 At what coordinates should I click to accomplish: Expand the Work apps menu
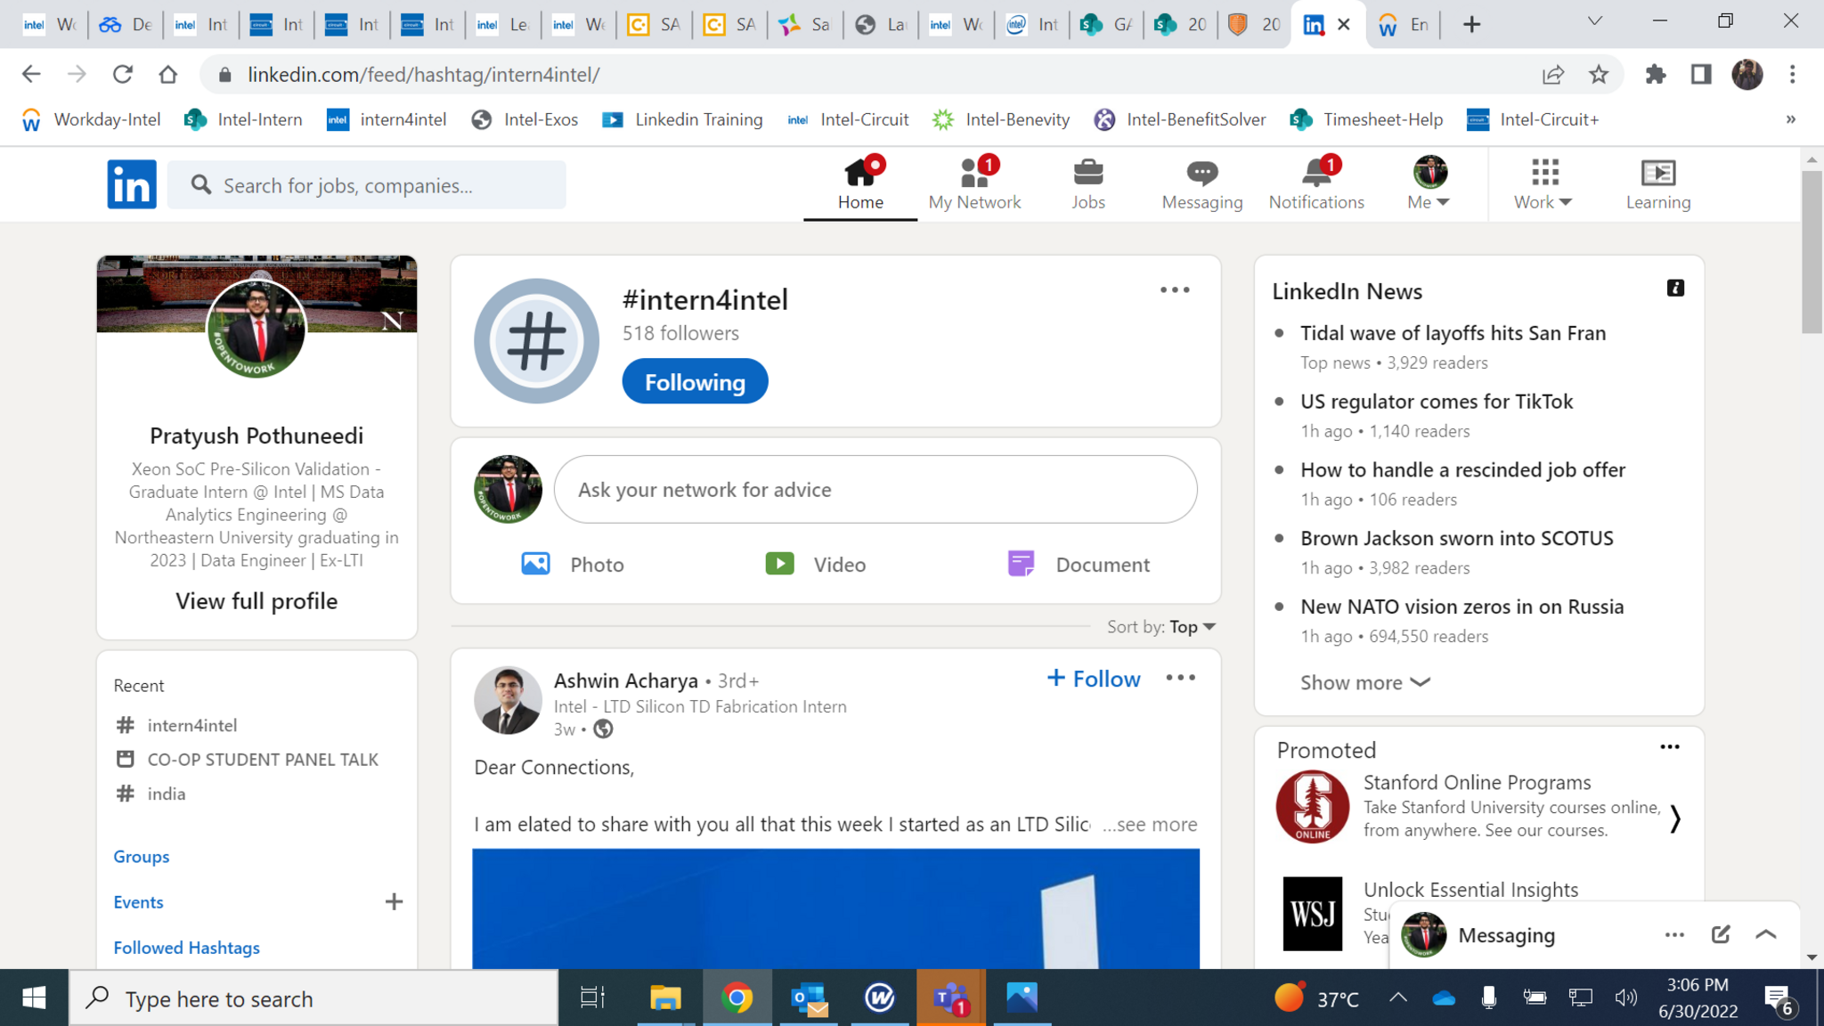pos(1544,183)
